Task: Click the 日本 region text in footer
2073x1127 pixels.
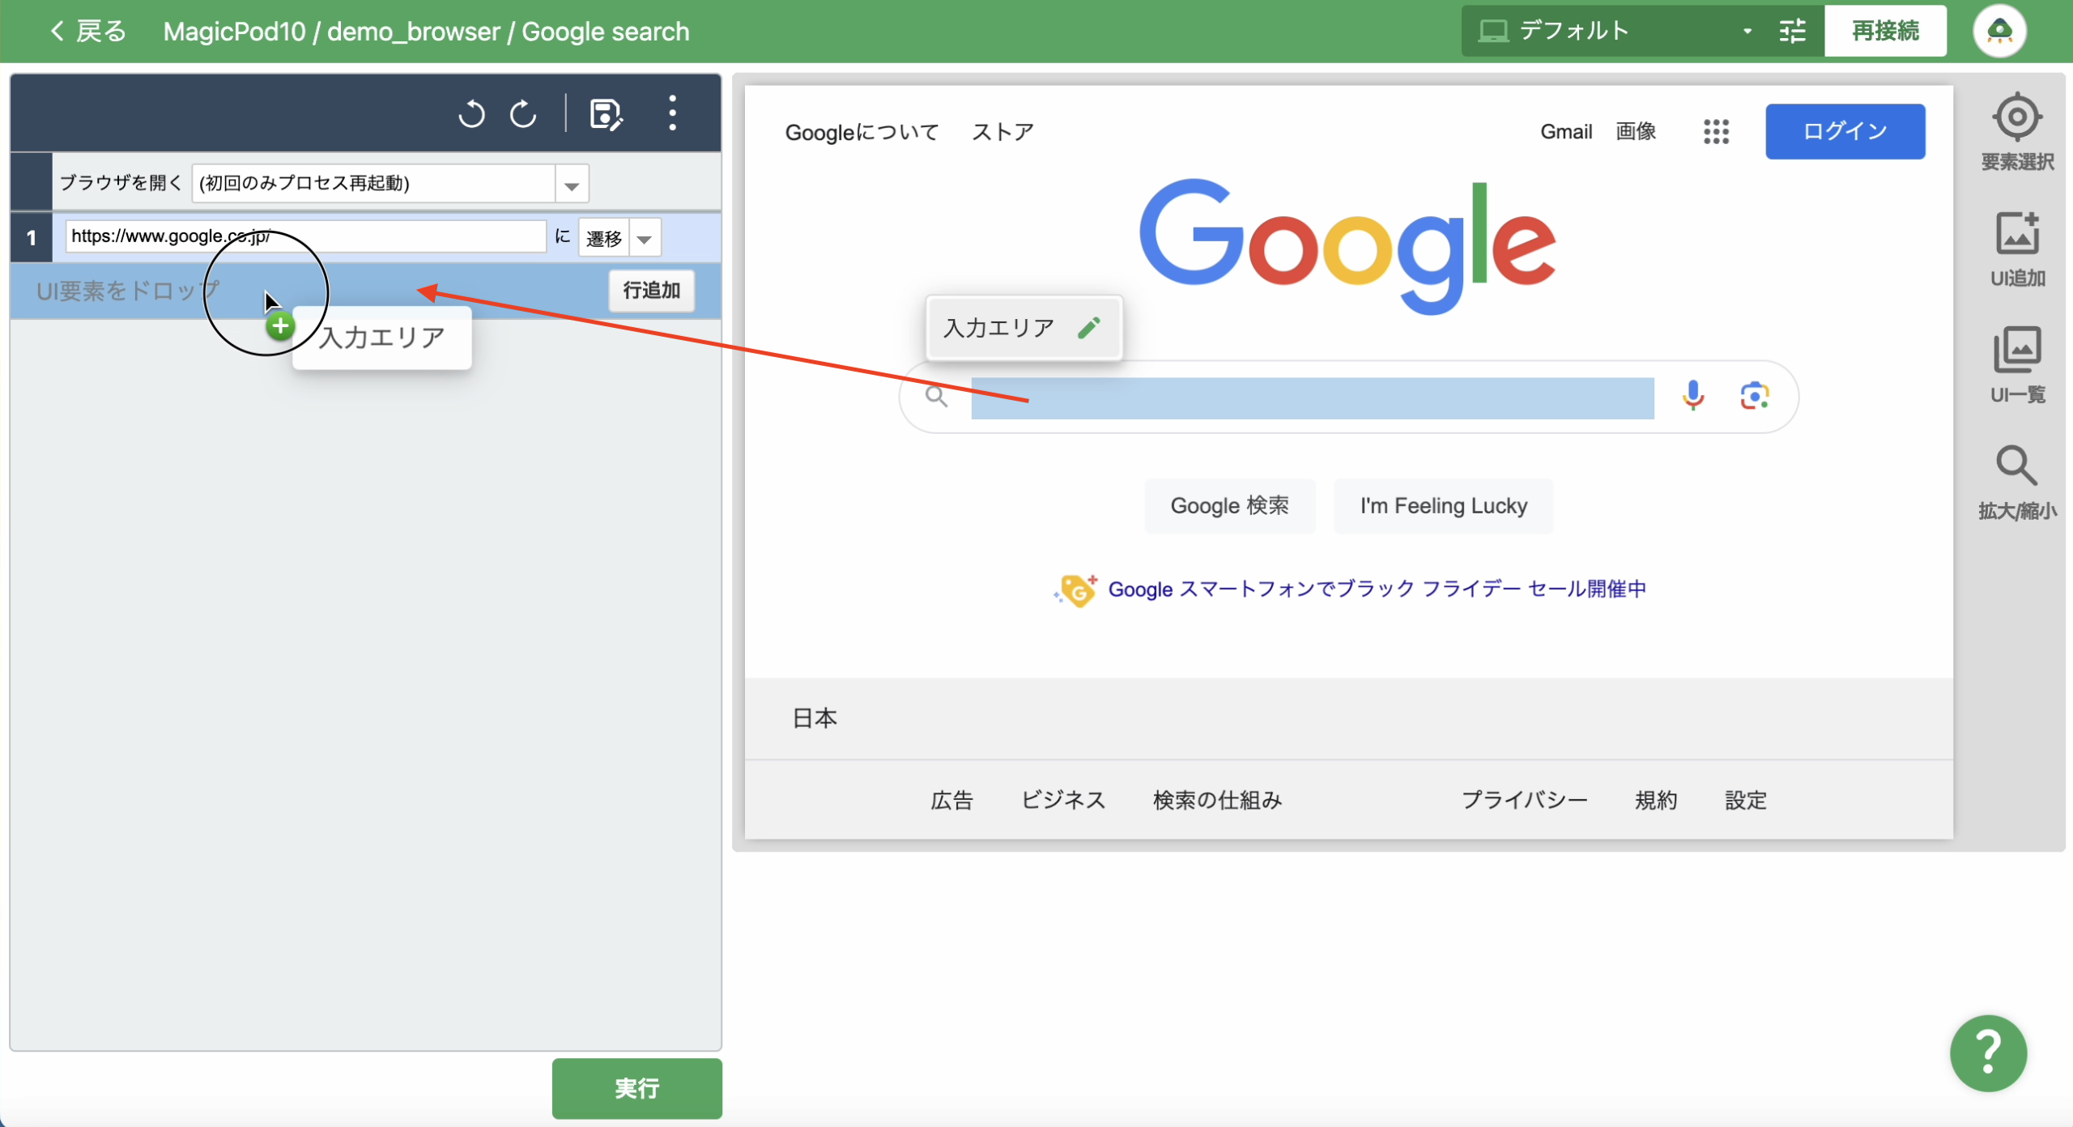Action: [x=815, y=718]
